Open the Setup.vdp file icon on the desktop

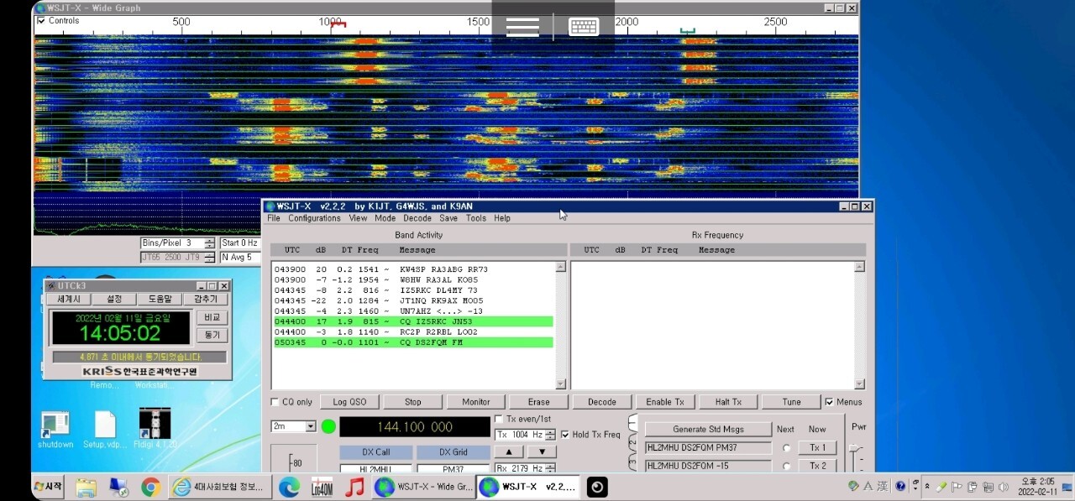tap(105, 429)
